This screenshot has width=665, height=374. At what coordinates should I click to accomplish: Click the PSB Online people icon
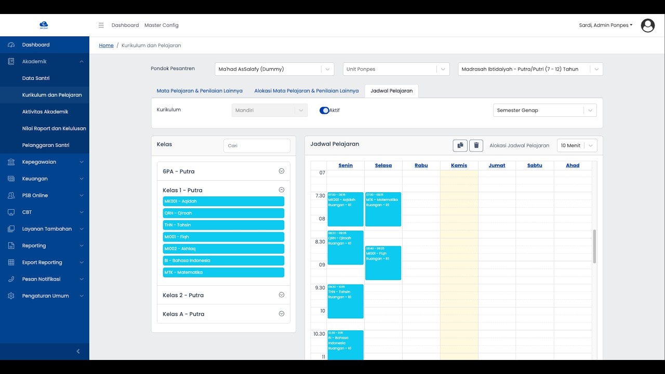point(11,195)
